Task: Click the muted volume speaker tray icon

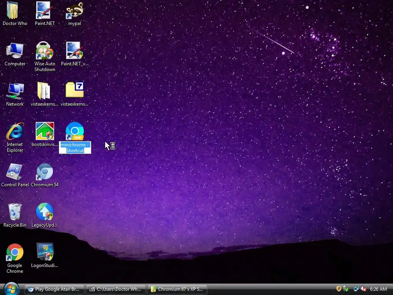Action: 363,289
